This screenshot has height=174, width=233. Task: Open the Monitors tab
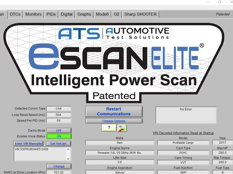[x=34, y=14]
